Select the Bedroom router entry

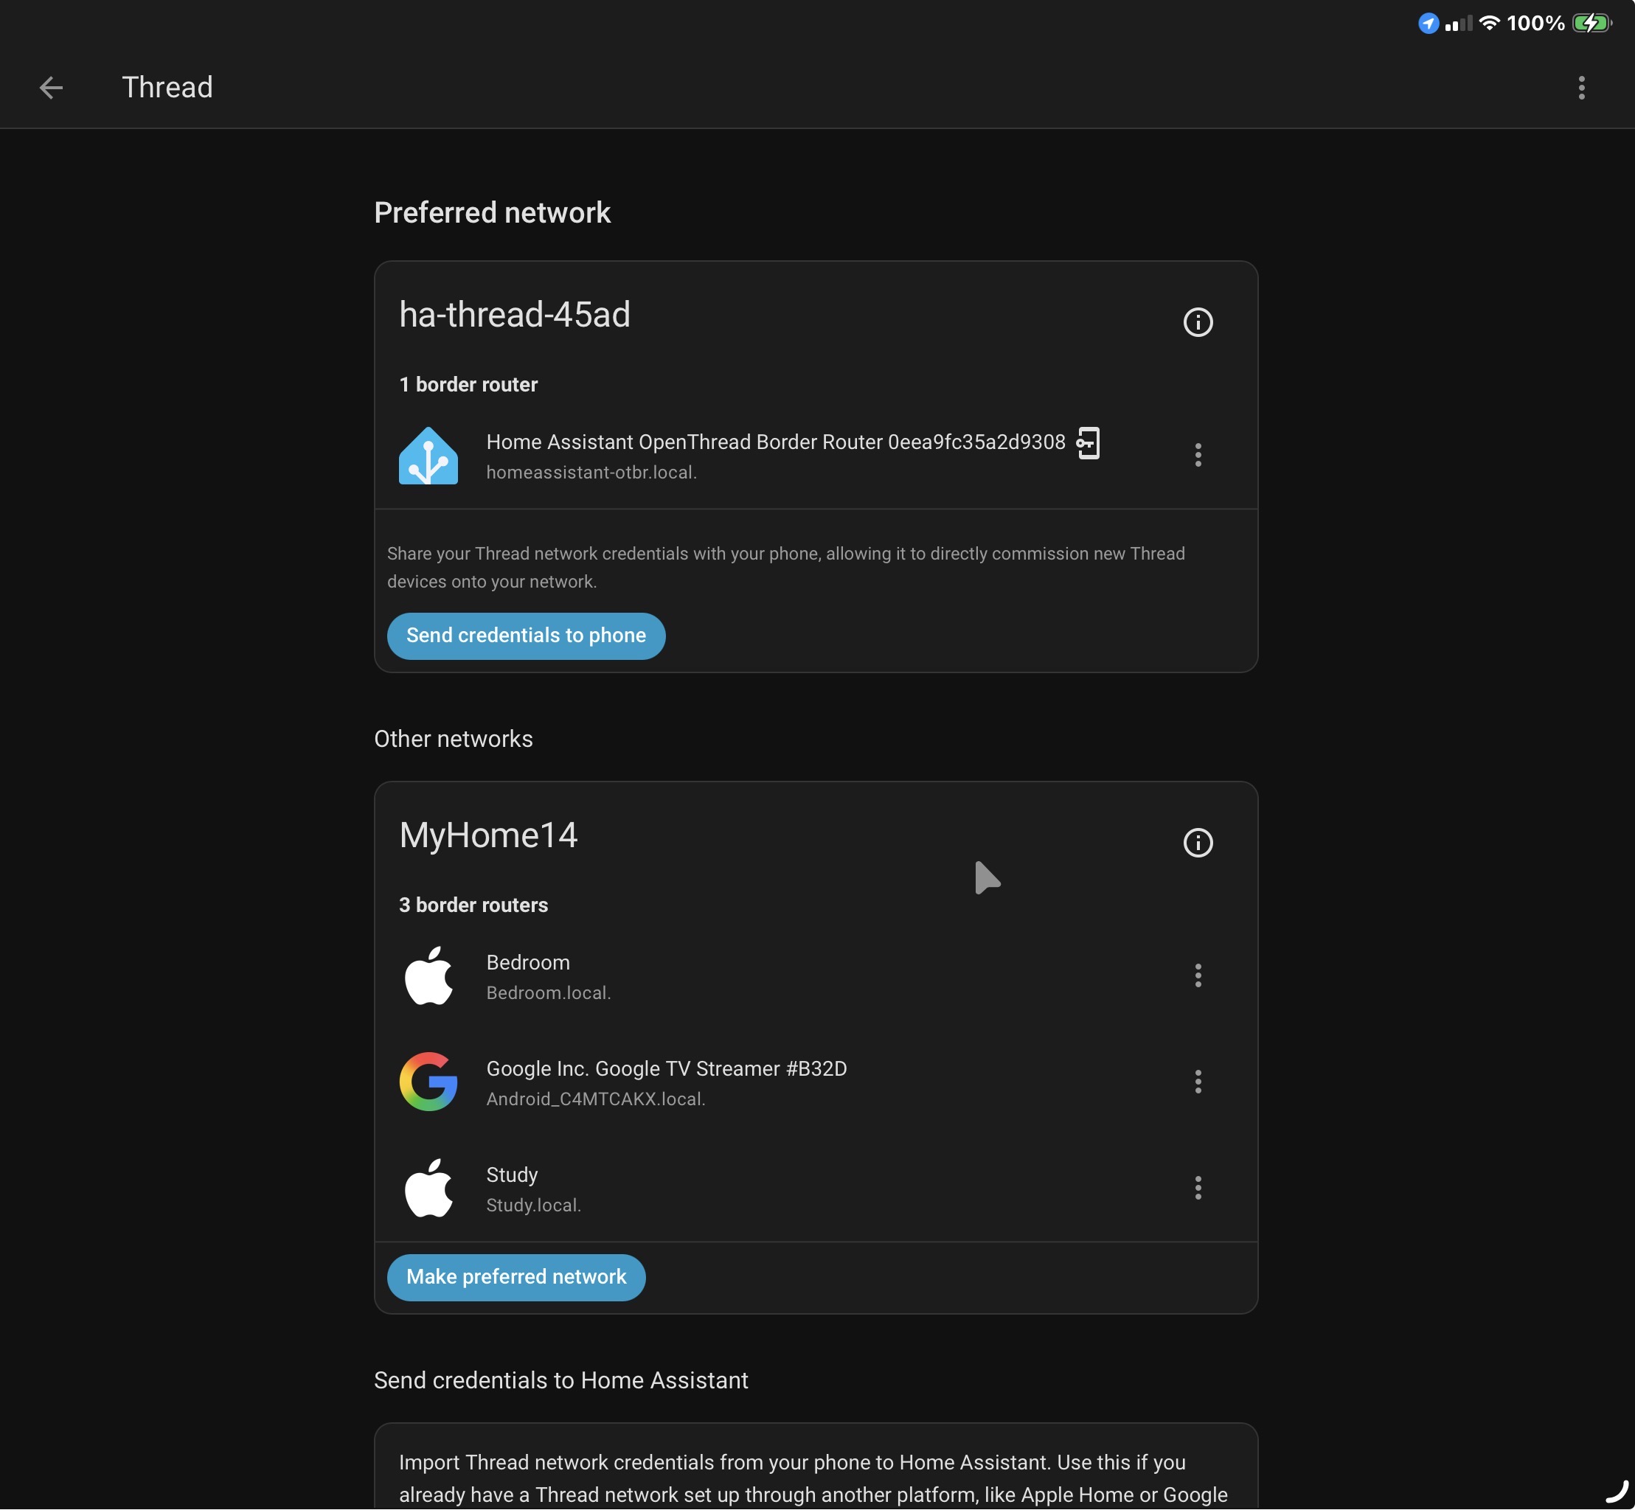point(816,975)
